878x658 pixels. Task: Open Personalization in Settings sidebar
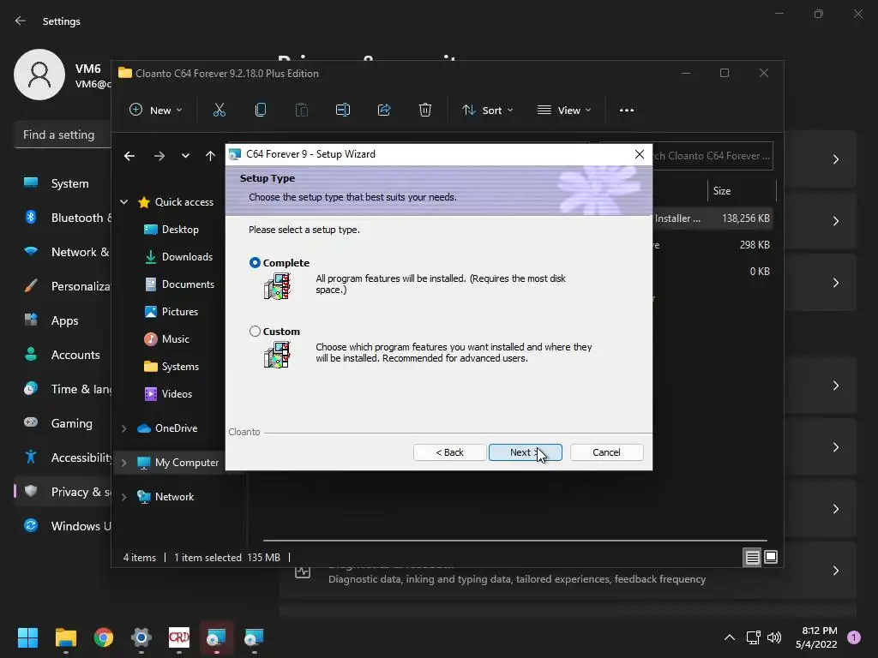tap(63, 286)
